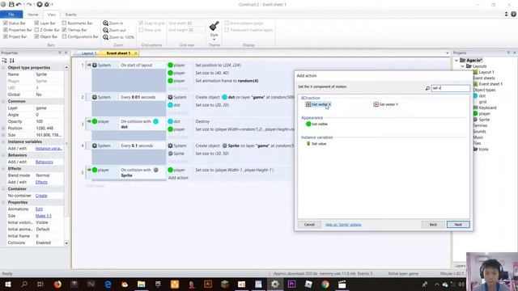Toggle Status Bar checkbox
Screen dimensions: 518x291
(6, 23)
